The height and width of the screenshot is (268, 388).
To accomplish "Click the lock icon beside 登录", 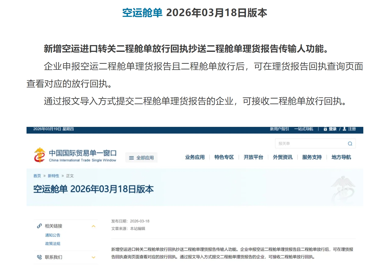I will [325, 129].
